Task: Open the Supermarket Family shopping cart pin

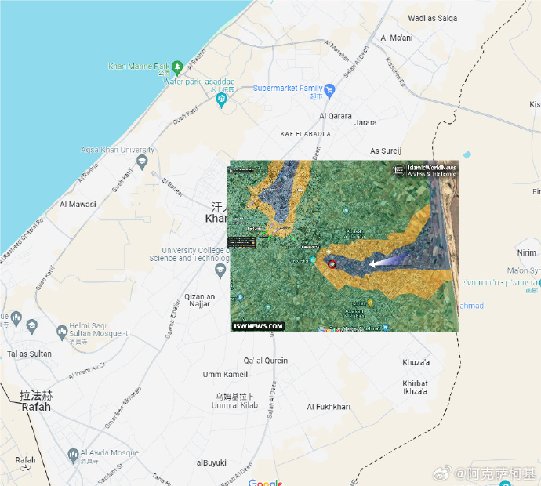Action: point(329,91)
